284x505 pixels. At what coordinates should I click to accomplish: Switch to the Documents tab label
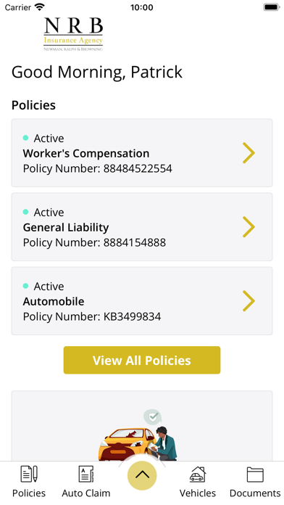255,493
